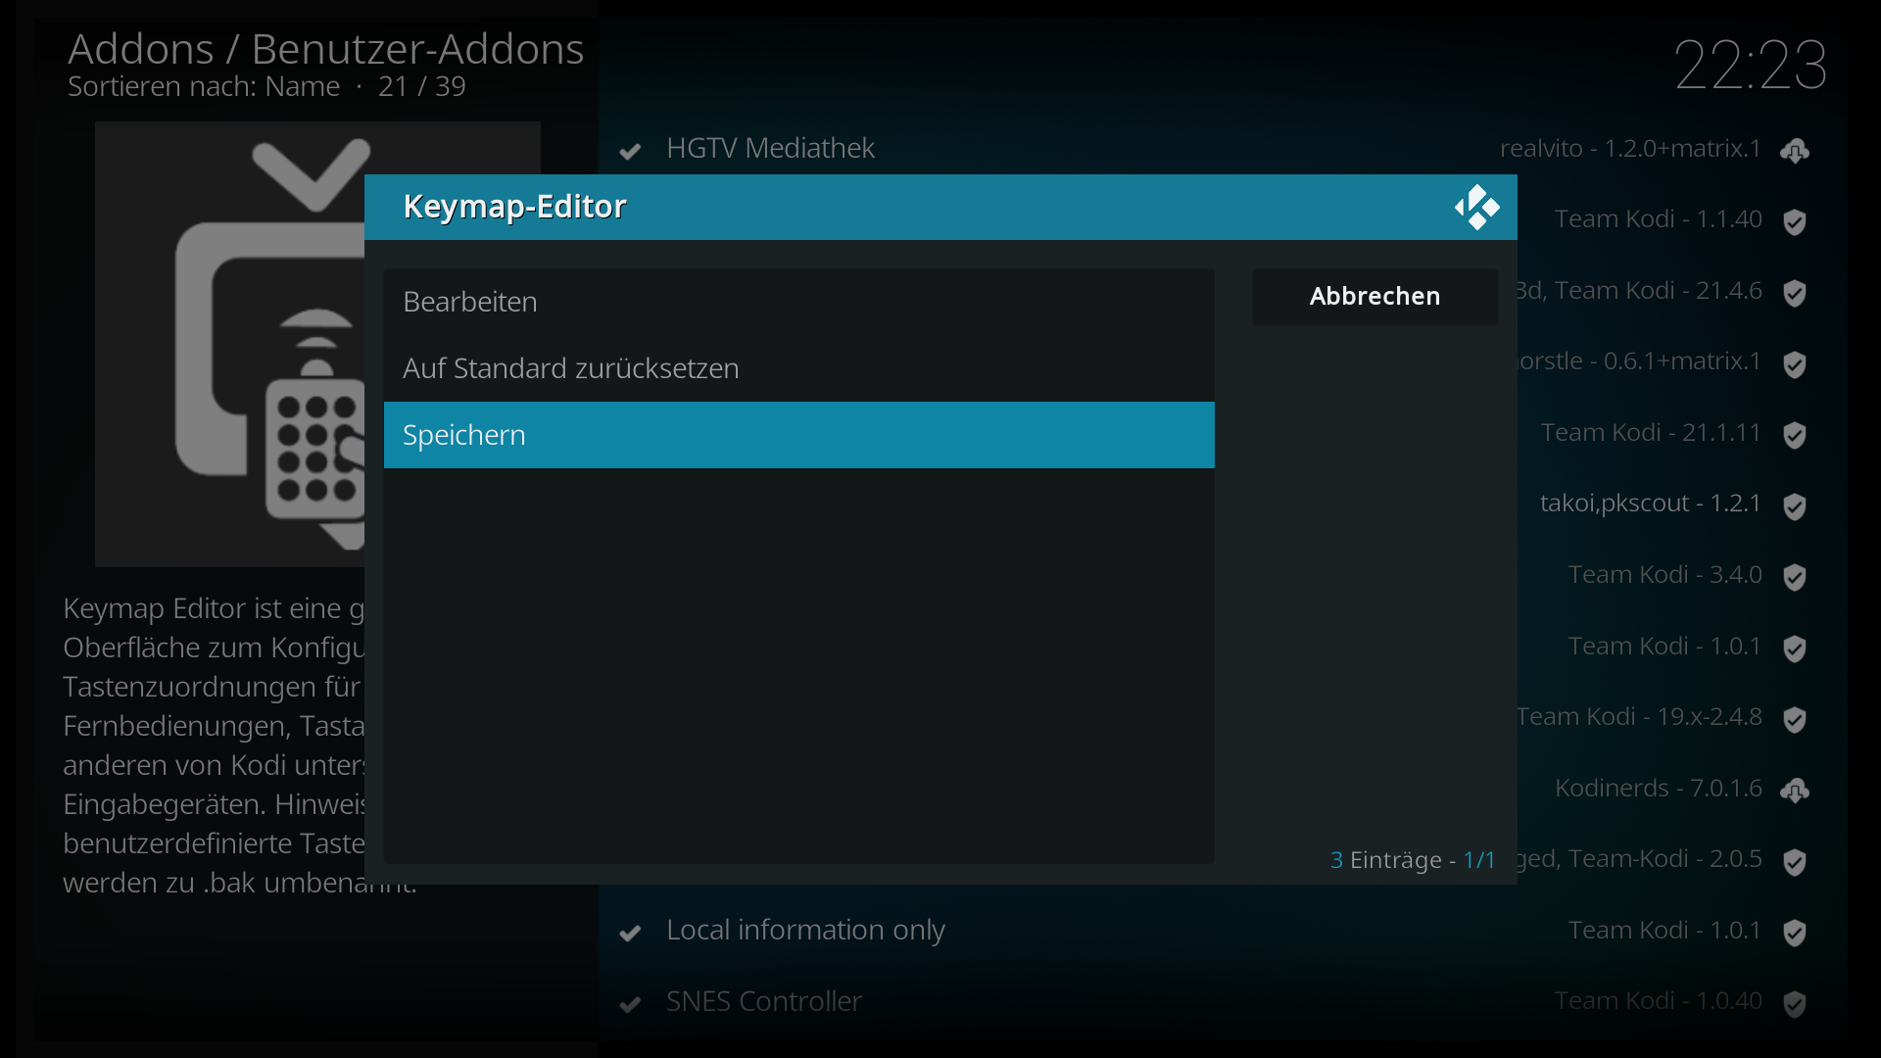This screenshot has height=1058, width=1881.
Task: Click realvito - 1.2.0+matrix.1 version text
Action: (x=1630, y=148)
